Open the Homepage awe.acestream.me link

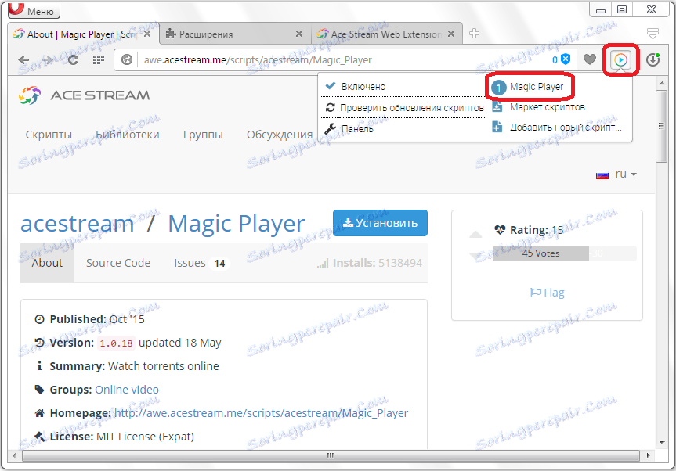pyautogui.click(x=261, y=413)
